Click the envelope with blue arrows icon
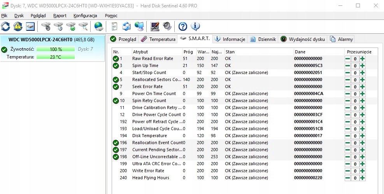 pyautogui.click(x=126, y=26)
